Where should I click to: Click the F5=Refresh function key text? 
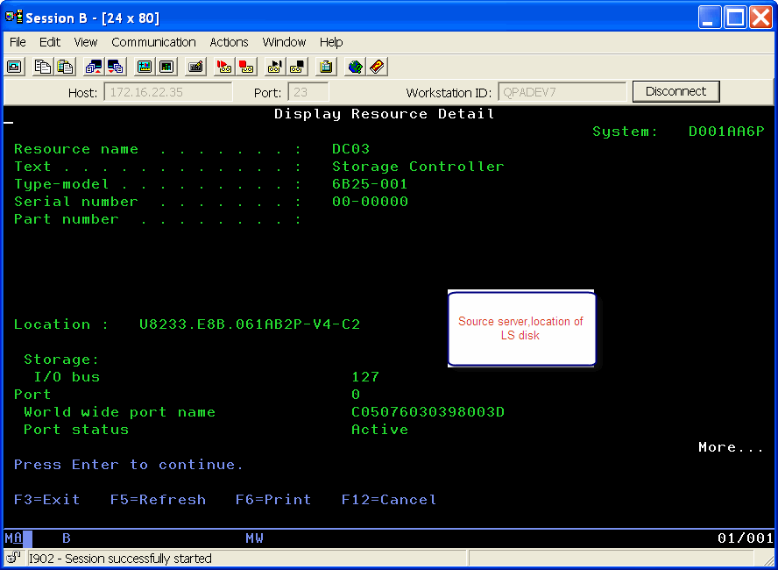tap(158, 500)
